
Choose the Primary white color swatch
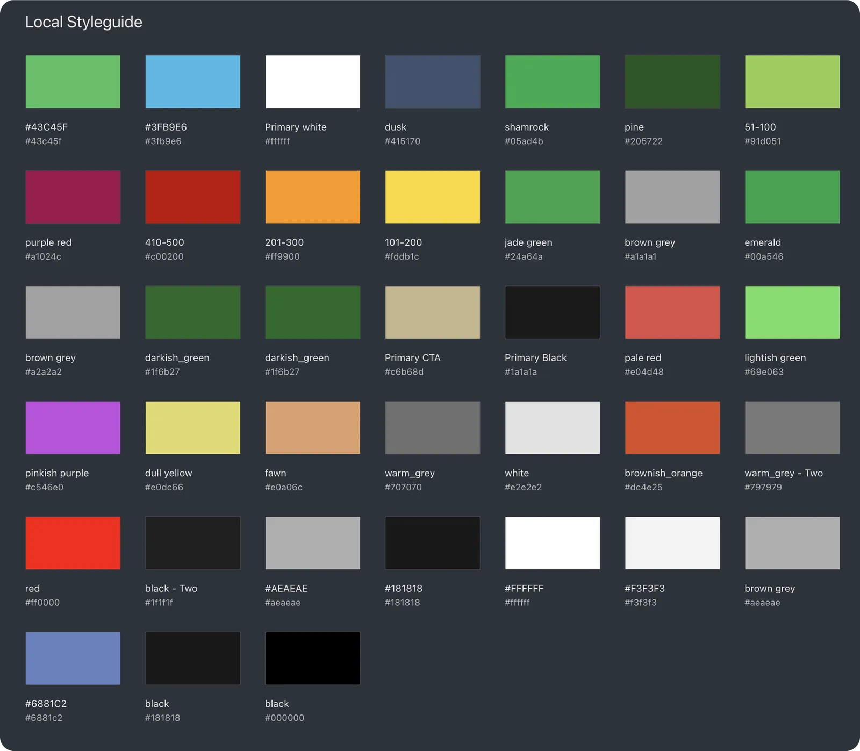(x=312, y=82)
